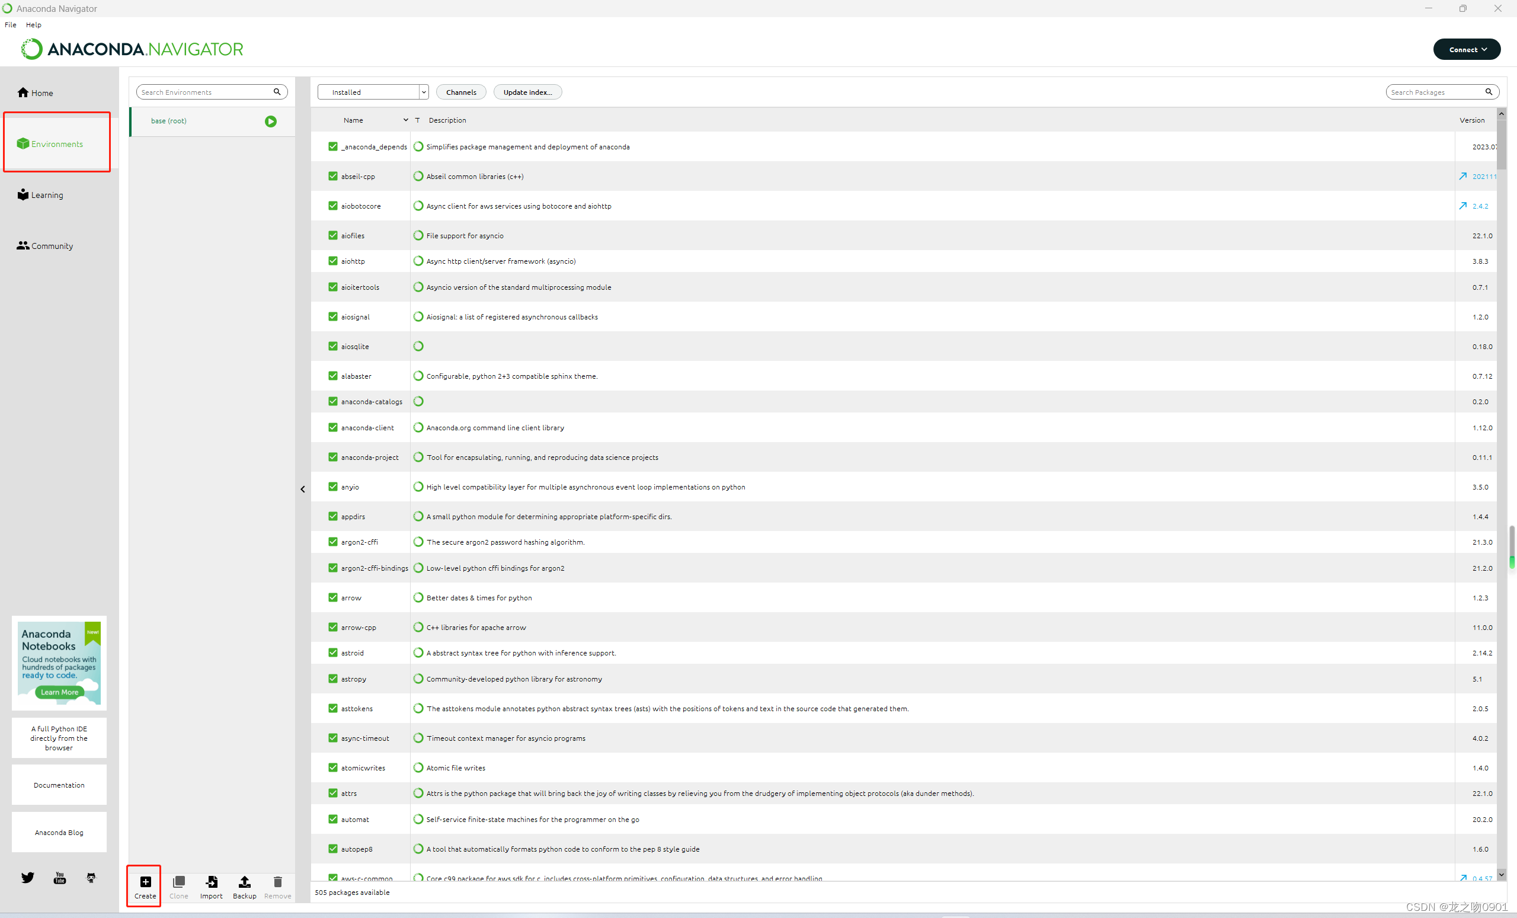
Task: Open the Home section
Action: pos(35,92)
